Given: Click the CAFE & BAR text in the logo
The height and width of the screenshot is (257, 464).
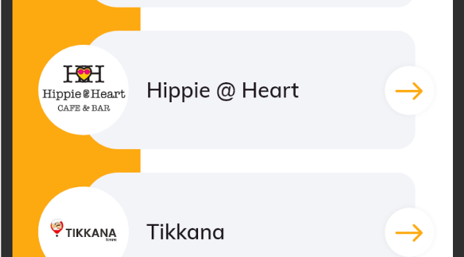Looking at the screenshot, I should tap(84, 108).
